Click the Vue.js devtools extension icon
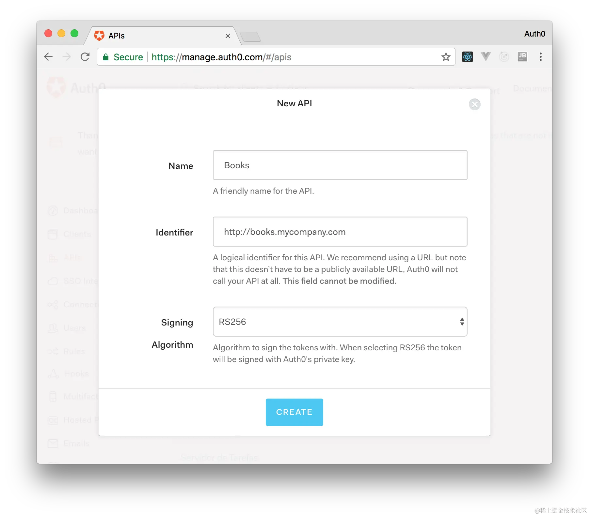Viewport: 589px width, 516px height. (x=486, y=57)
